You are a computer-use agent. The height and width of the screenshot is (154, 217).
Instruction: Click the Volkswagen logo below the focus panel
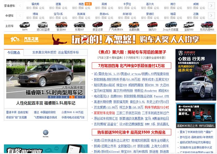(x=46, y=133)
